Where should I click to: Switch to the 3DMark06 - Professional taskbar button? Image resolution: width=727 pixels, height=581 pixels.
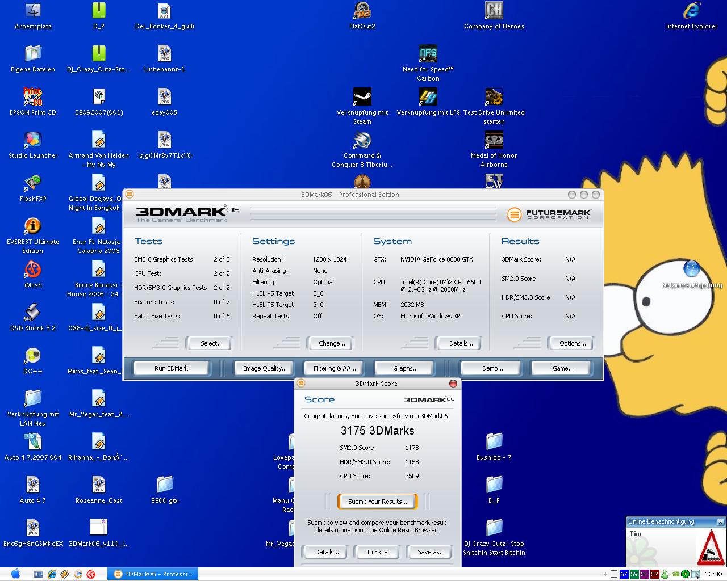point(153,574)
